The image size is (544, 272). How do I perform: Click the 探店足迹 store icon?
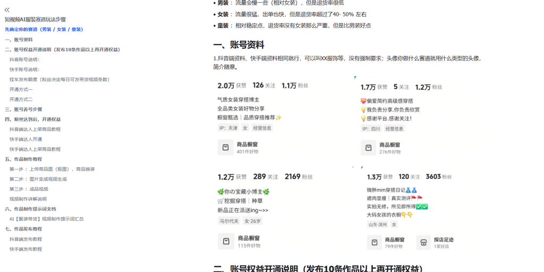pos(423,242)
